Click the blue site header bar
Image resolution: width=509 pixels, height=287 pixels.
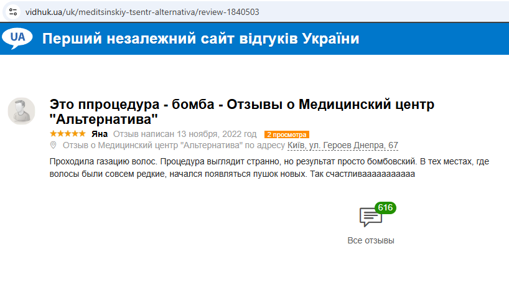click(436, 39)
